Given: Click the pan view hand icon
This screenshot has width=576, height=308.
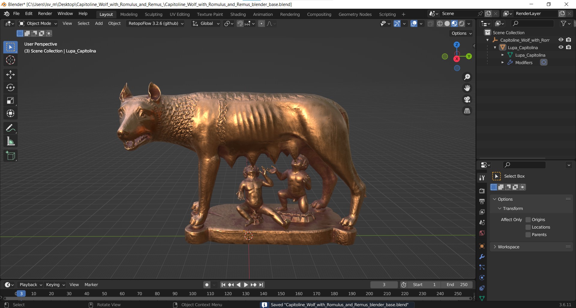Looking at the screenshot, I should pyautogui.click(x=467, y=88).
